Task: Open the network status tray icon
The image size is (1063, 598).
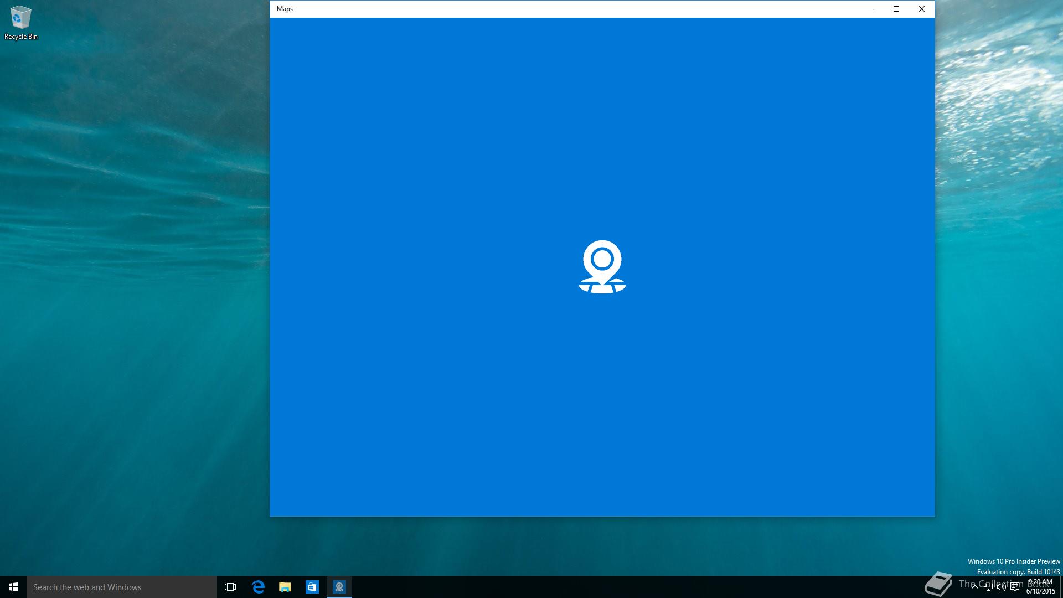Action: click(988, 587)
